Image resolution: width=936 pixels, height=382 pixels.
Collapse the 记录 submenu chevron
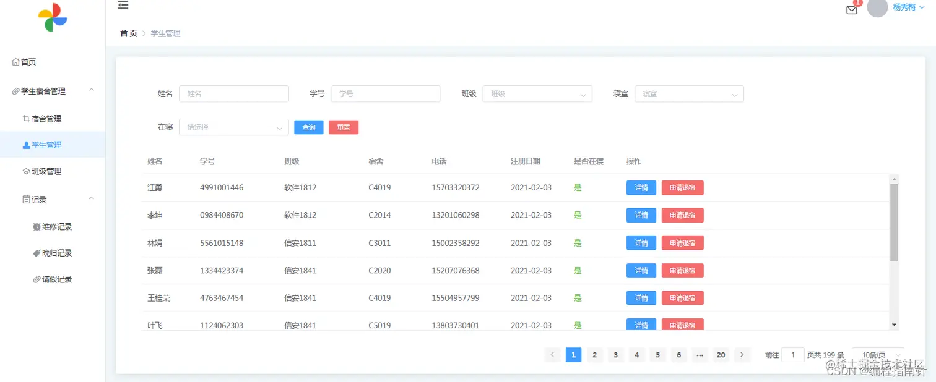coord(92,198)
